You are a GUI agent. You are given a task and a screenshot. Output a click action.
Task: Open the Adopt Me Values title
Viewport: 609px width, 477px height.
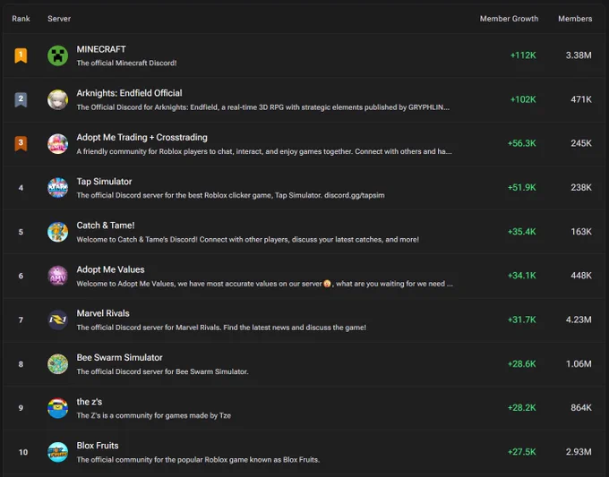point(110,269)
